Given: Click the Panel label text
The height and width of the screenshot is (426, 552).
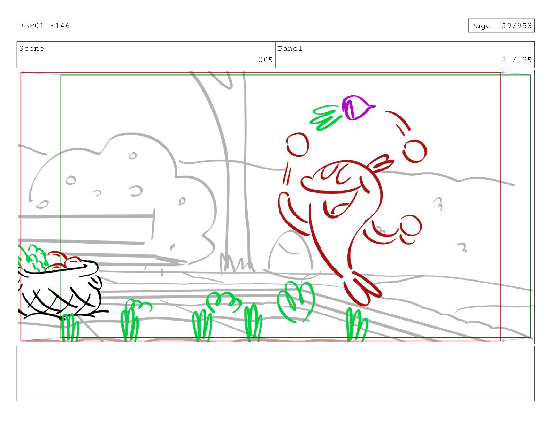Looking at the screenshot, I should [x=290, y=48].
